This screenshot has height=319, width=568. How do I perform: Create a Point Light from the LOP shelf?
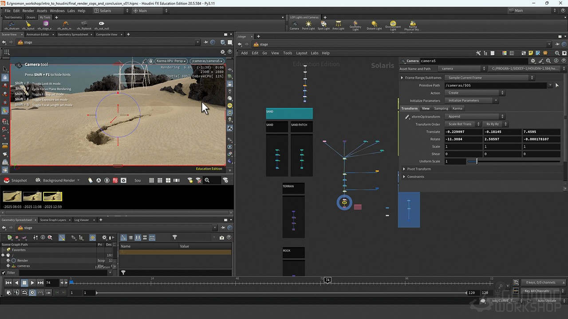[308, 24]
